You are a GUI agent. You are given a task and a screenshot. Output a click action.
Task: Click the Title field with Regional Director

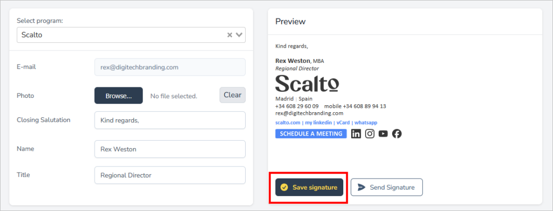click(x=169, y=175)
